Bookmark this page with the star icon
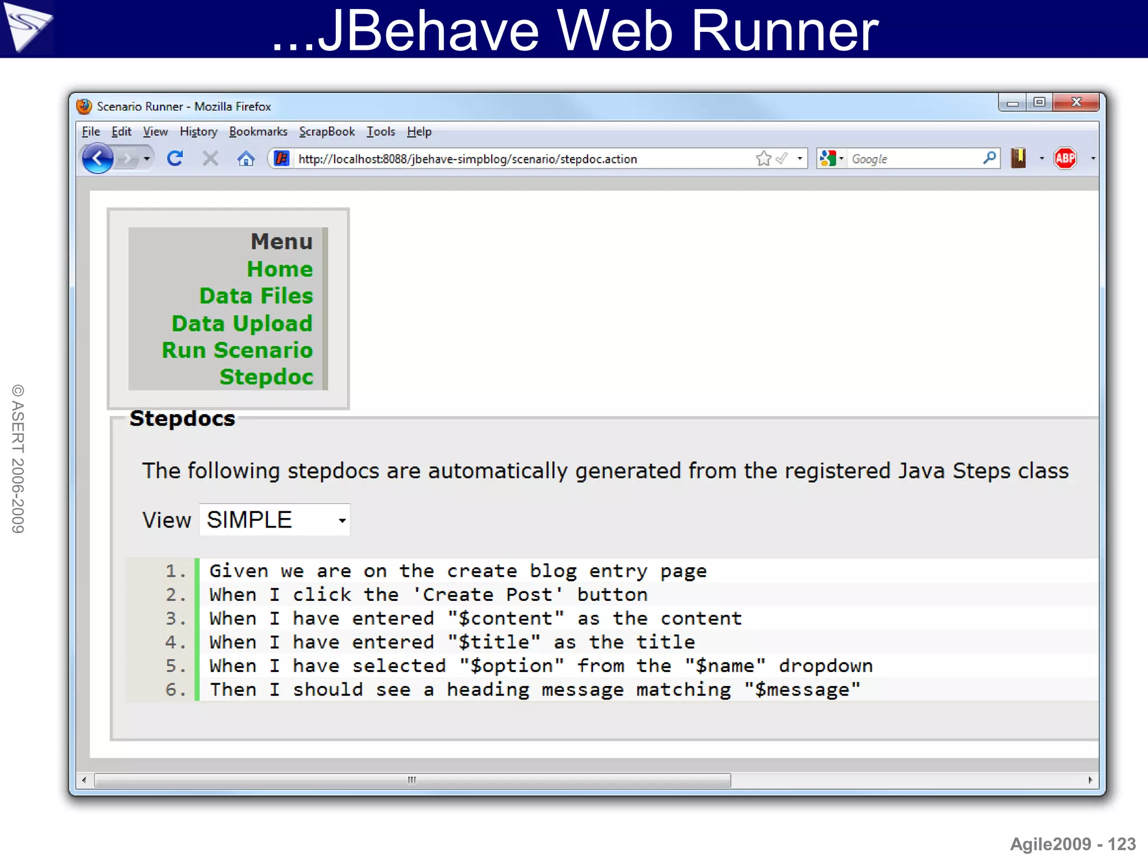The height and width of the screenshot is (861, 1148). [x=763, y=159]
